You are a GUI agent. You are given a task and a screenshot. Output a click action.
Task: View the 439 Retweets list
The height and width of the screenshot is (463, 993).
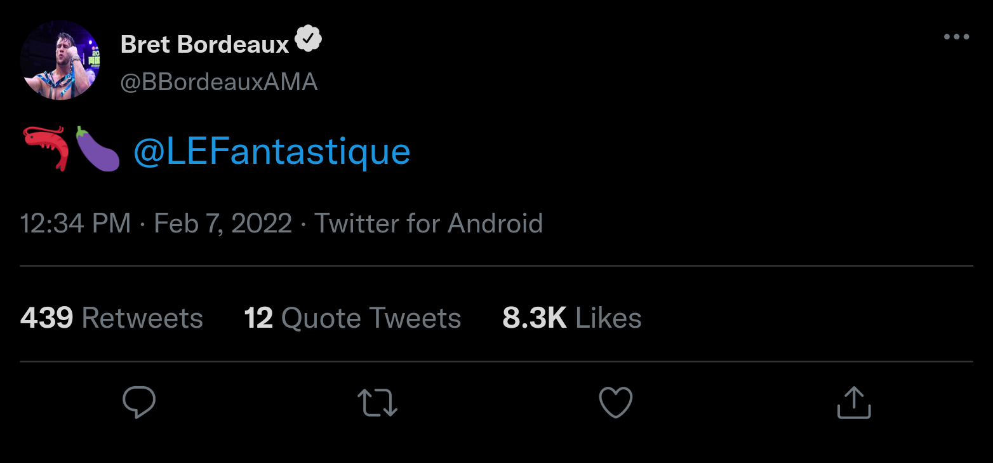point(112,318)
